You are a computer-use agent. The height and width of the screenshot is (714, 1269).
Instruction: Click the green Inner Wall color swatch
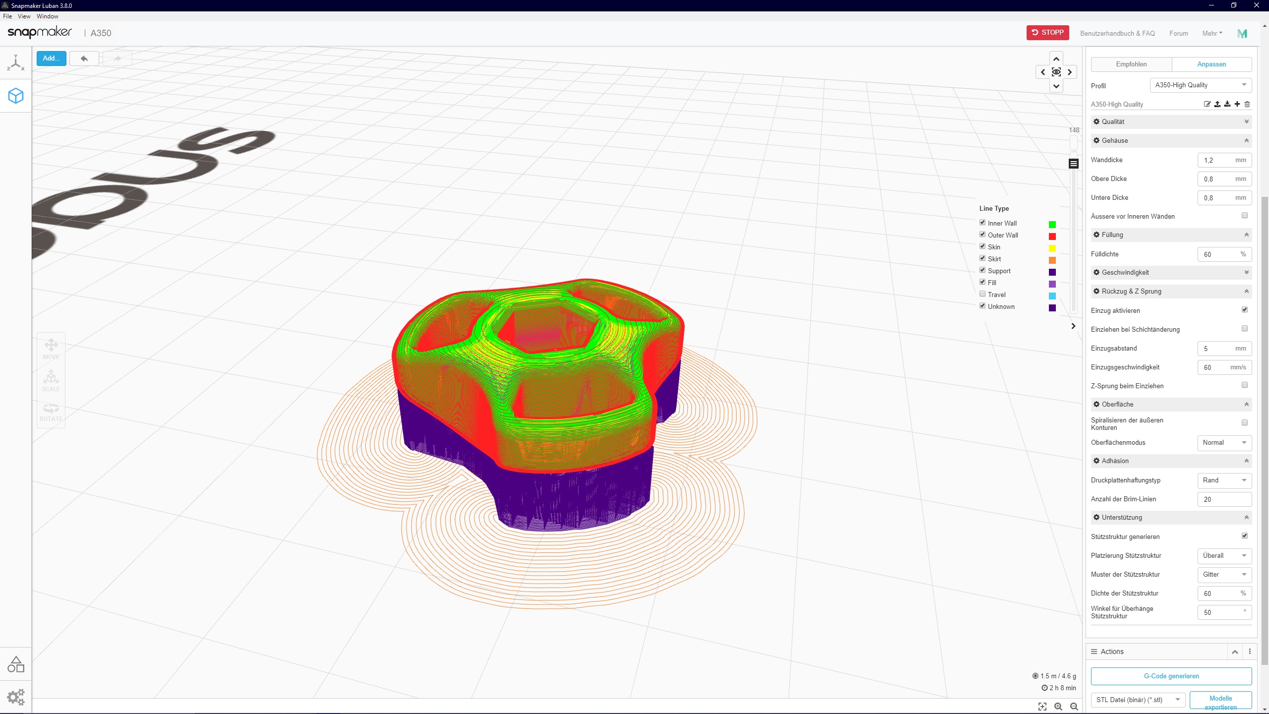1052,225
